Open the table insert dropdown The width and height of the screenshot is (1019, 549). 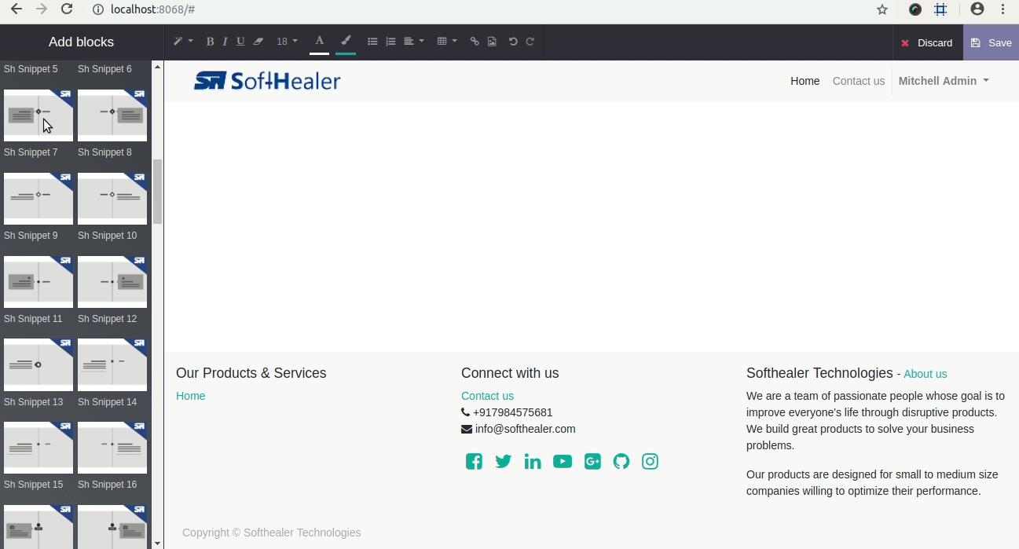(x=447, y=42)
